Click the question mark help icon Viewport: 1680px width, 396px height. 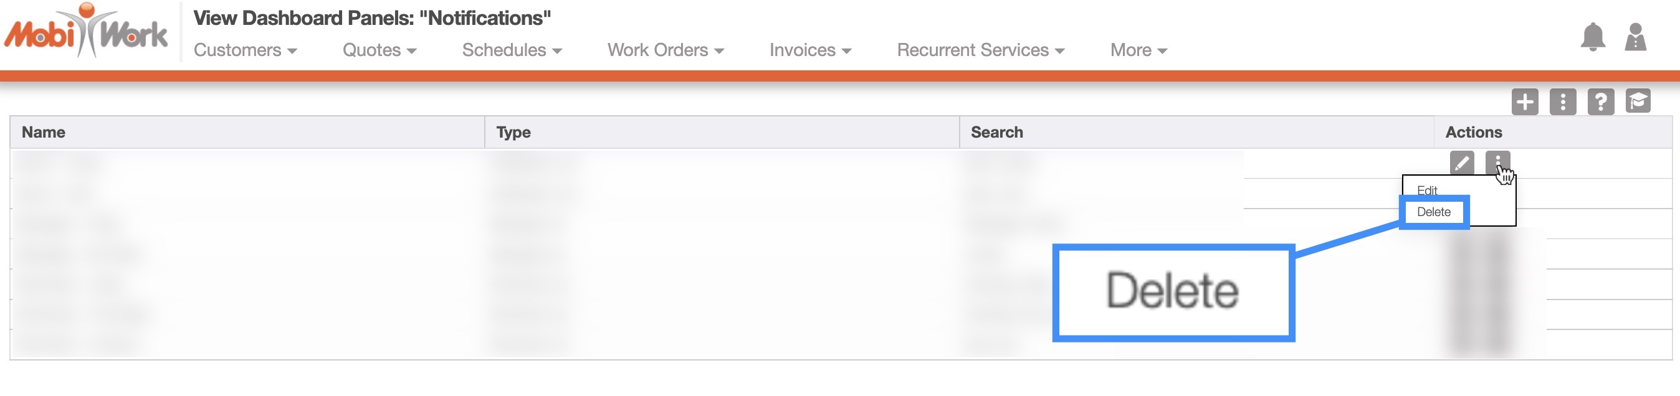click(x=1600, y=102)
